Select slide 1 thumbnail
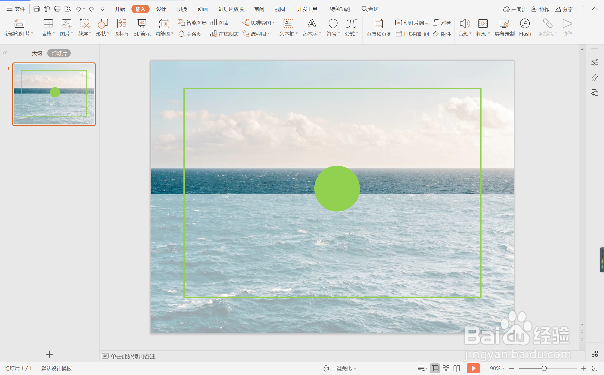 click(54, 94)
